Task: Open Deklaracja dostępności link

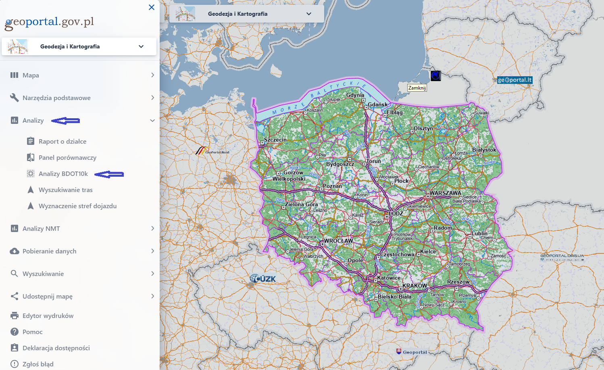Action: point(56,348)
